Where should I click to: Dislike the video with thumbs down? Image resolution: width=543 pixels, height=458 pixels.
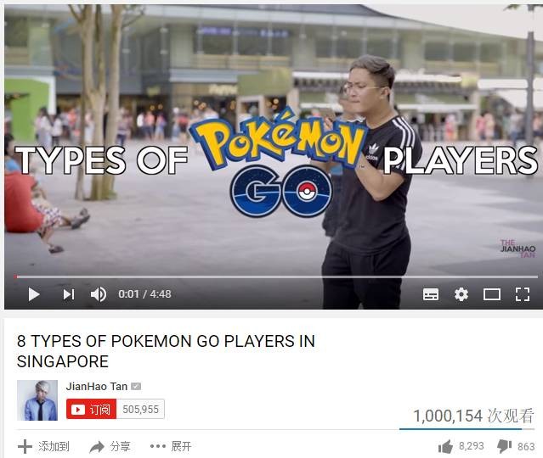click(504, 447)
